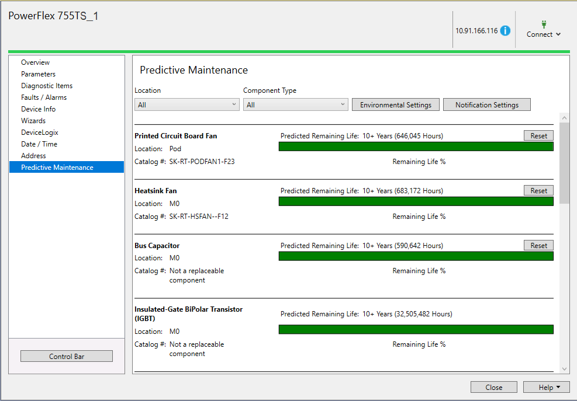Image resolution: width=577 pixels, height=401 pixels.
Task: Reset the Printed Circuit Board Fan life
Action: [x=539, y=135]
